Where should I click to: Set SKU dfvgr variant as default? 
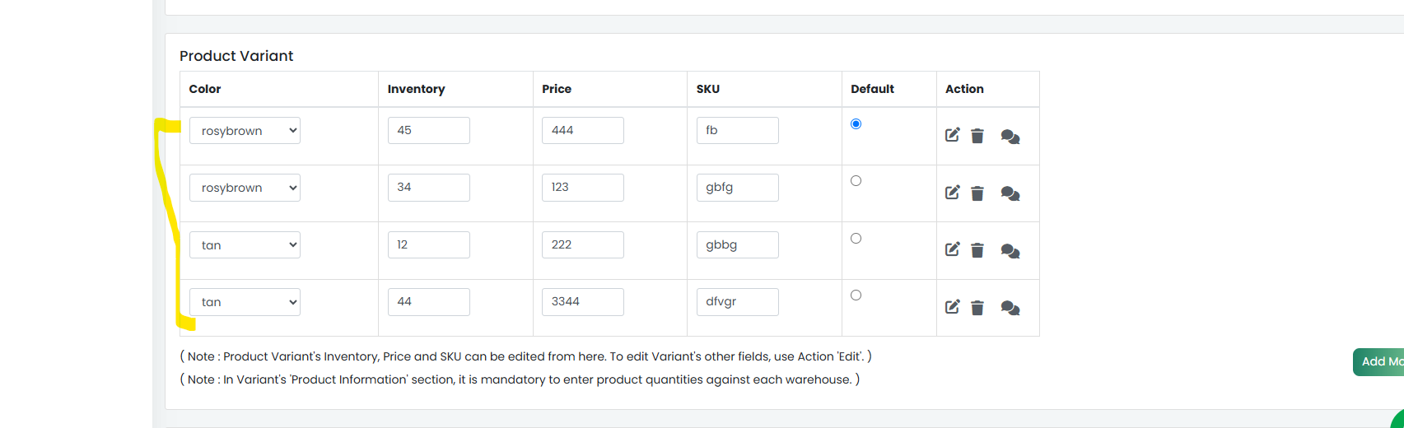856,295
